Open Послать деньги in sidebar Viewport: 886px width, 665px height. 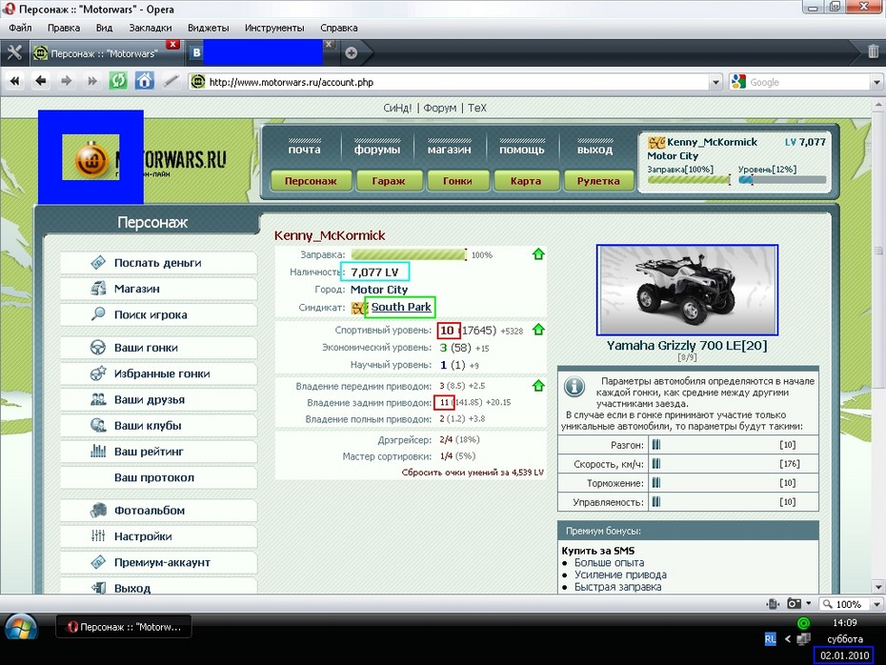coord(159,263)
